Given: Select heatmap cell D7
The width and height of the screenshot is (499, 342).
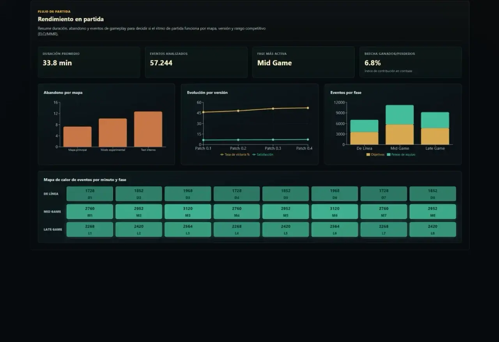Looking at the screenshot, I should 384,194.
